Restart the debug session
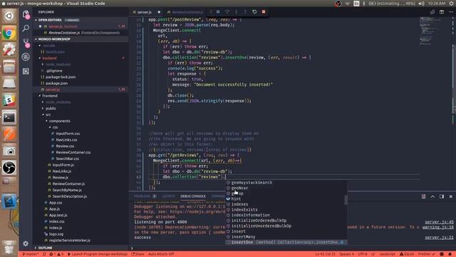The image size is (456, 257). [x=254, y=12]
